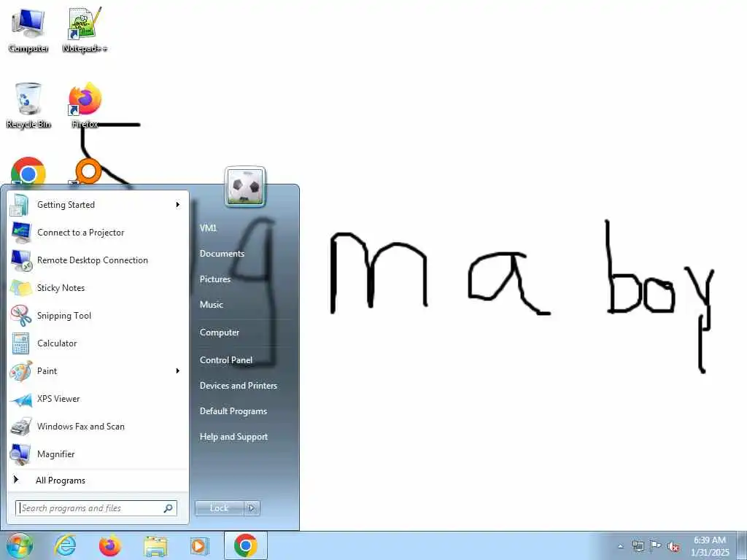The height and width of the screenshot is (560, 747).
Task: Expand the shutdown options arrow beside Lock
Action: [x=252, y=508]
